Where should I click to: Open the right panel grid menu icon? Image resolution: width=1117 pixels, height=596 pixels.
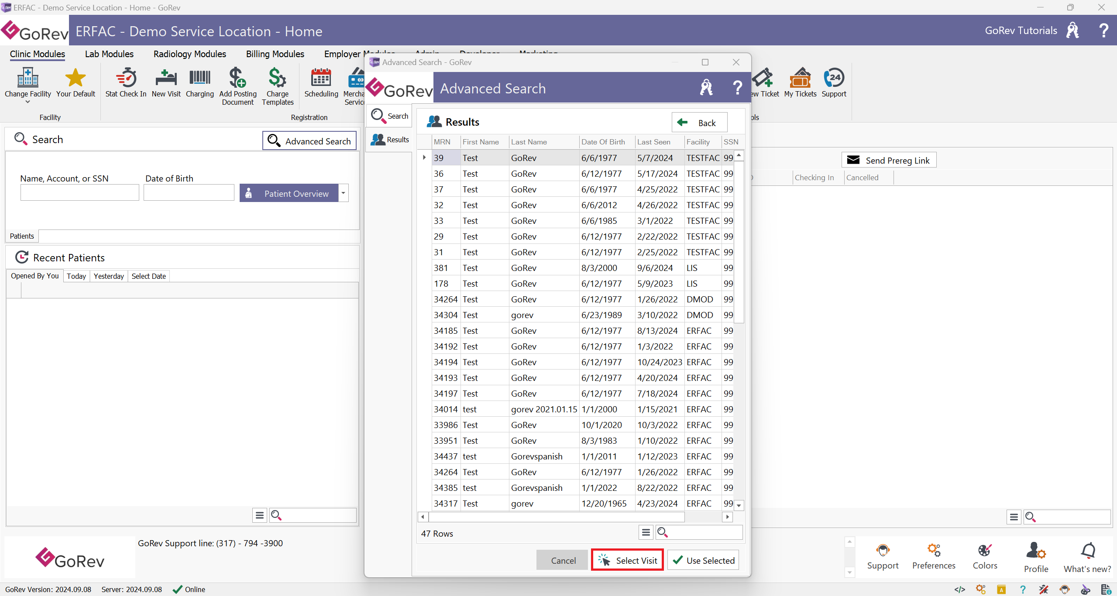click(1014, 517)
